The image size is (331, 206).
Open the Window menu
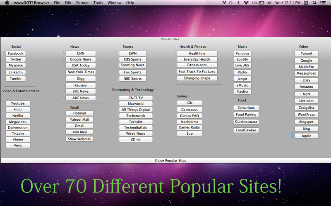click(115, 3)
